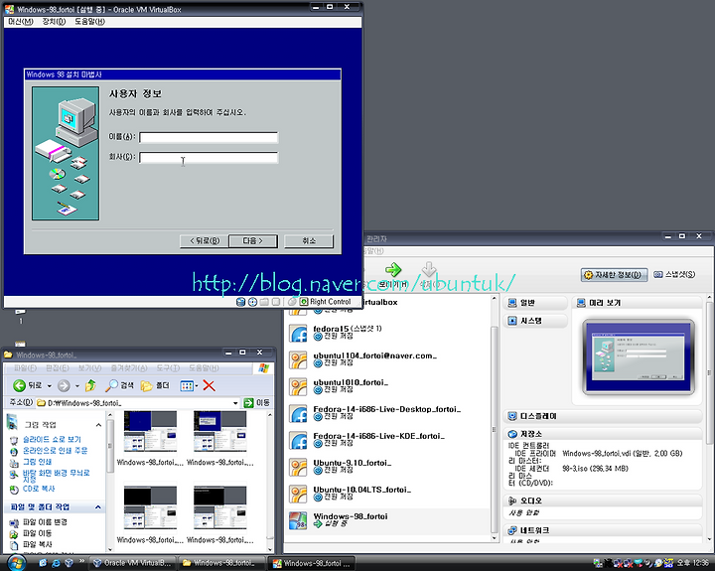Collapse the 그림 작업 task section
Image resolution: width=715 pixels, height=571 pixels.
pos(98,425)
